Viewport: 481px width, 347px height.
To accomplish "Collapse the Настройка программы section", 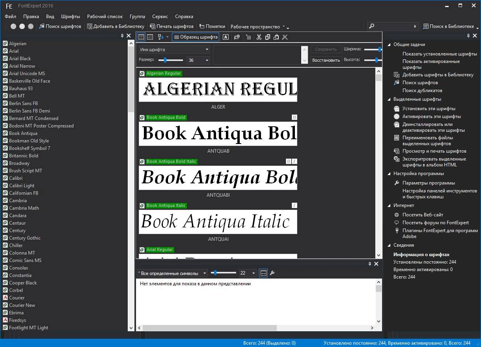I will 389,173.
